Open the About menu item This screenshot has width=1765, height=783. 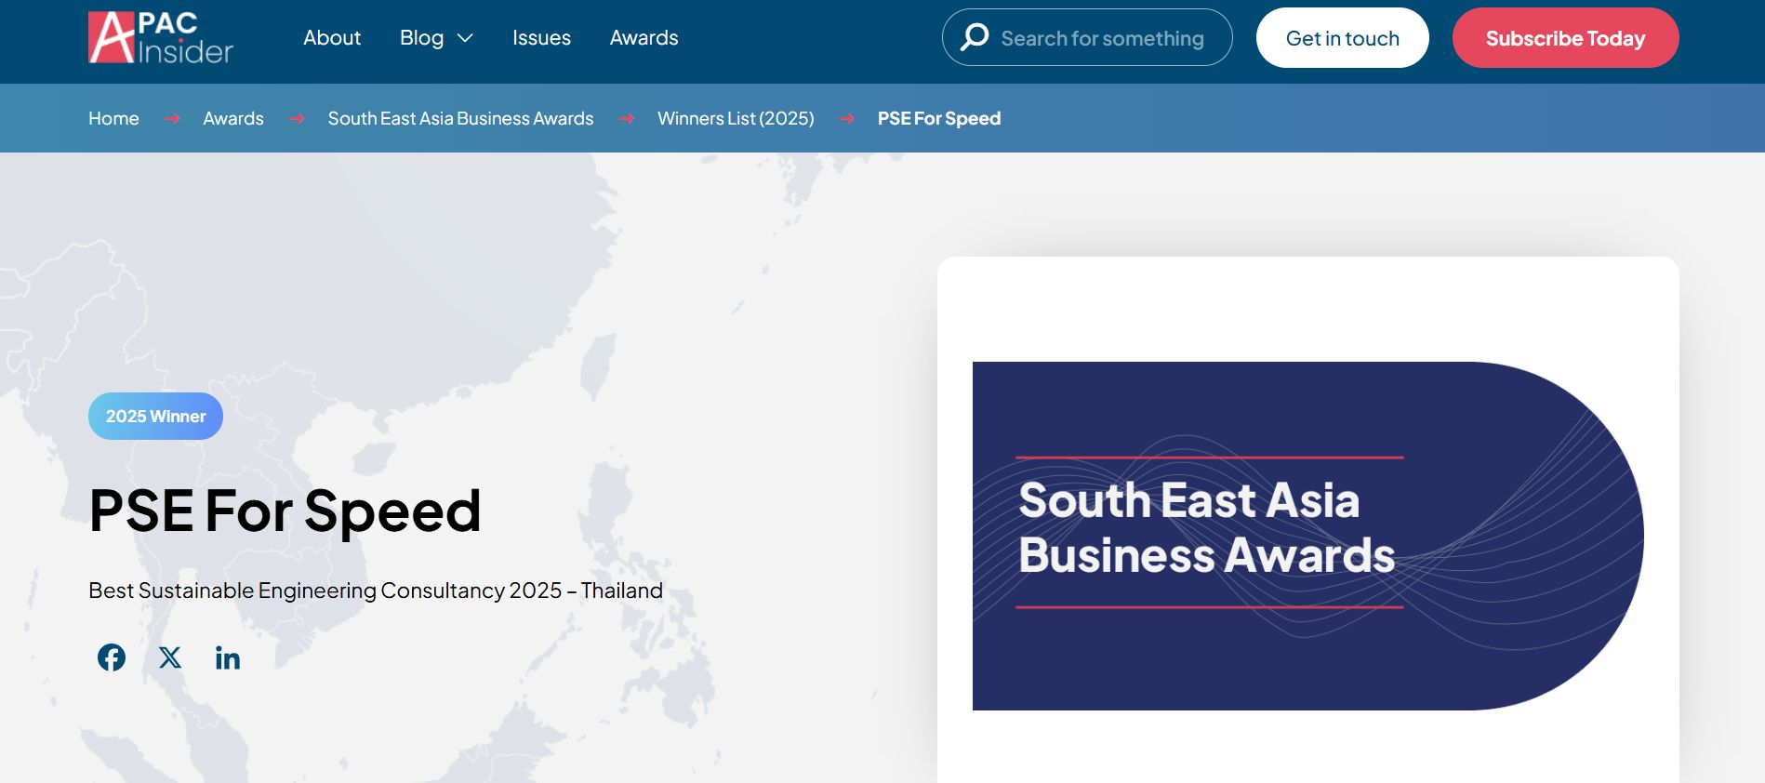332,38
